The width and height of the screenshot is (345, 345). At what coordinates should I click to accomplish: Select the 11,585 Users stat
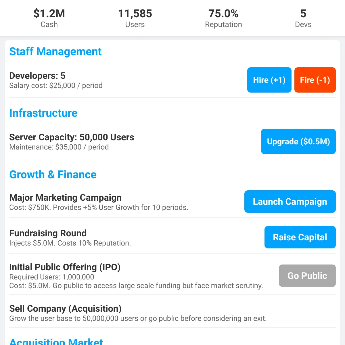(135, 18)
